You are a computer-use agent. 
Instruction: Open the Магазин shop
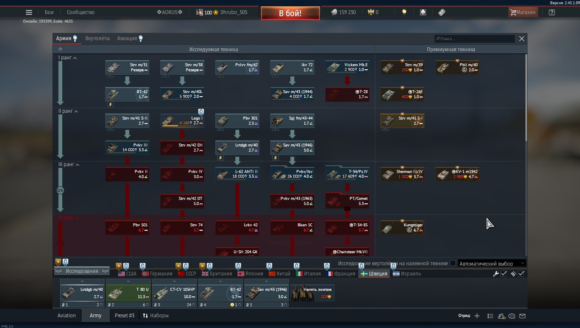click(x=523, y=12)
